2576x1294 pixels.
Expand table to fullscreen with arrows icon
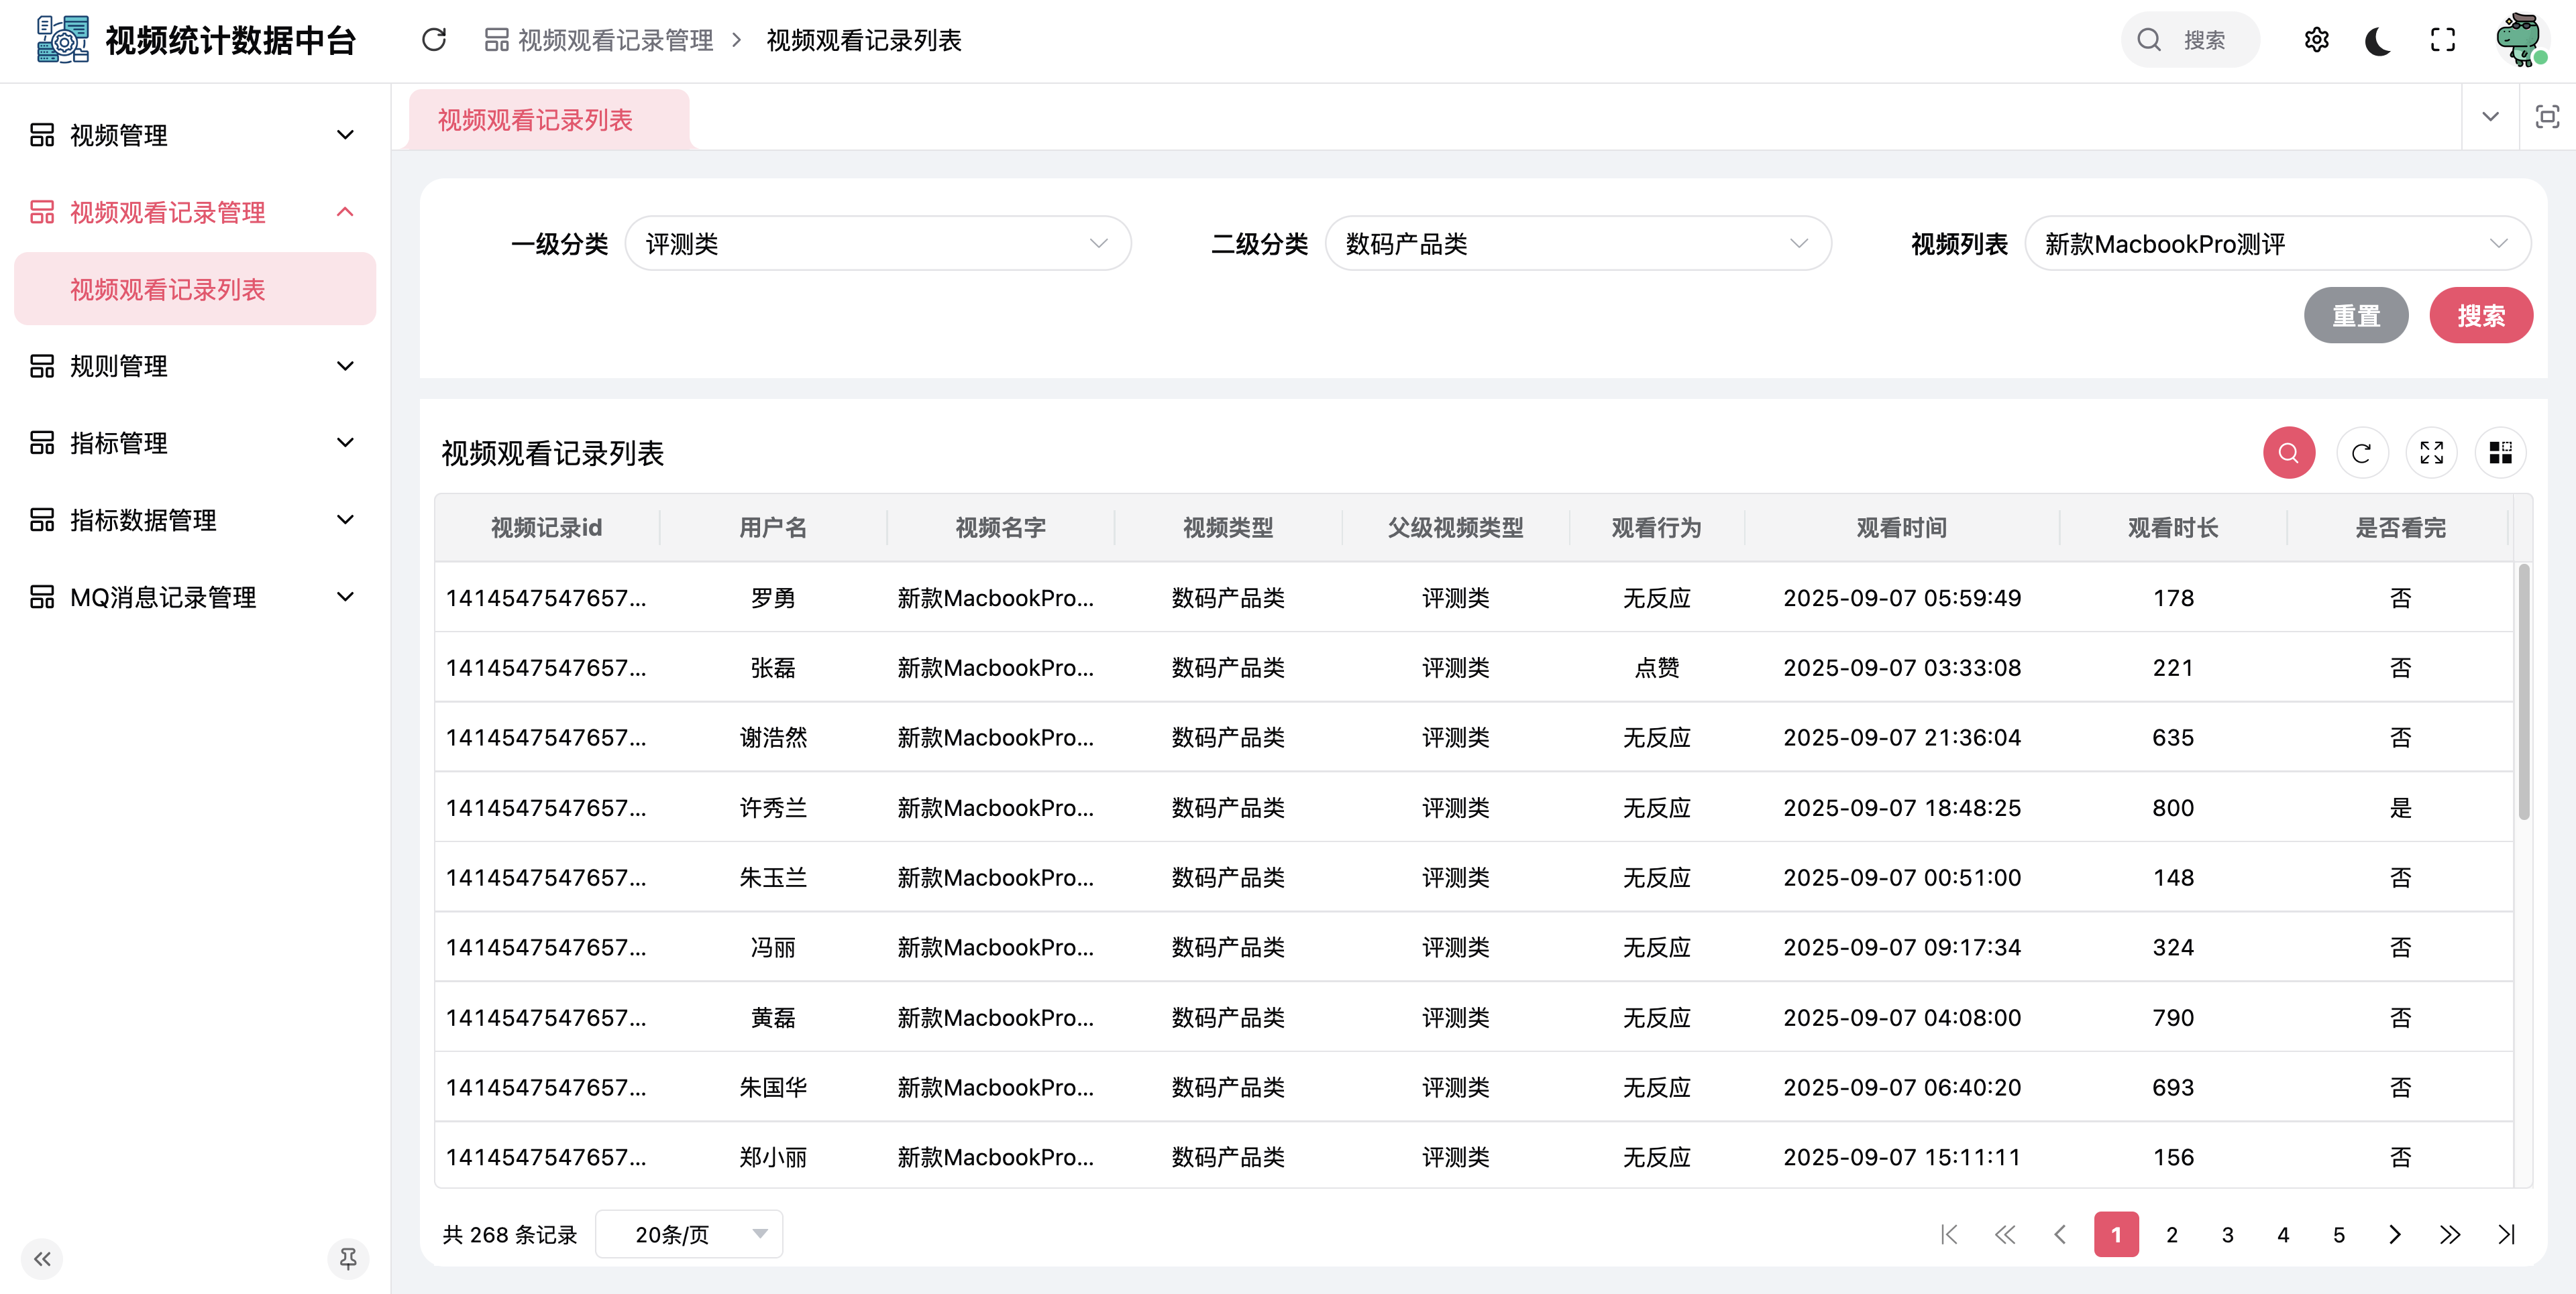click(x=2431, y=454)
